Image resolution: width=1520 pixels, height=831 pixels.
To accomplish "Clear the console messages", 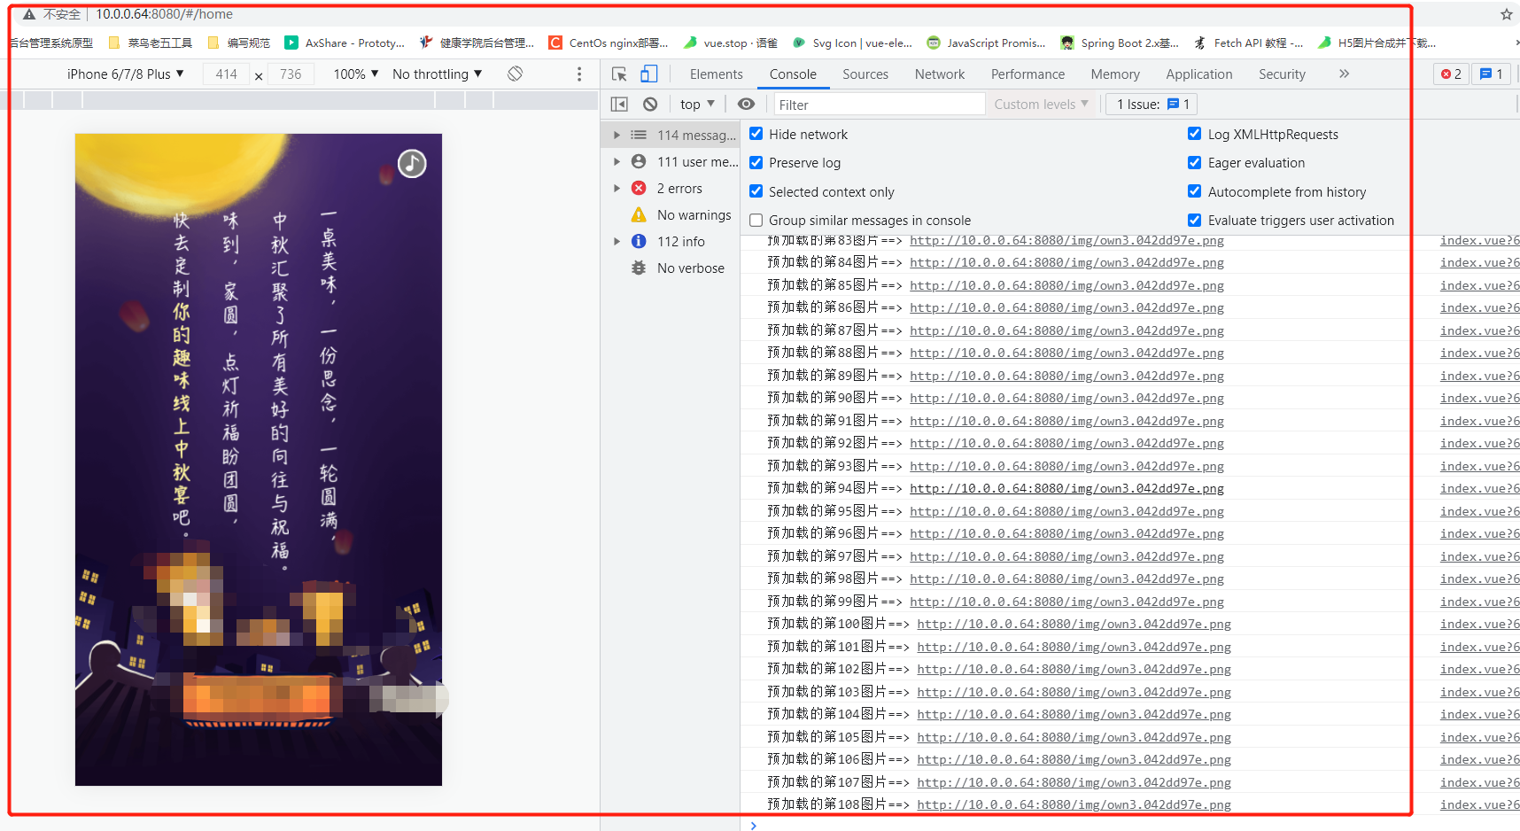I will (651, 104).
